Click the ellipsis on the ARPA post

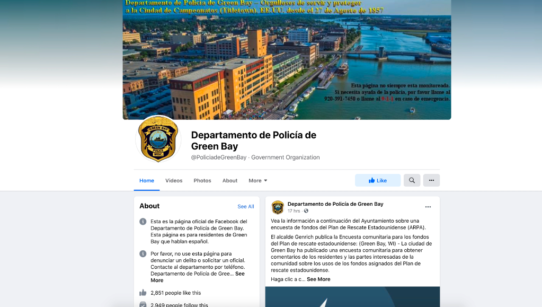pyautogui.click(x=427, y=207)
